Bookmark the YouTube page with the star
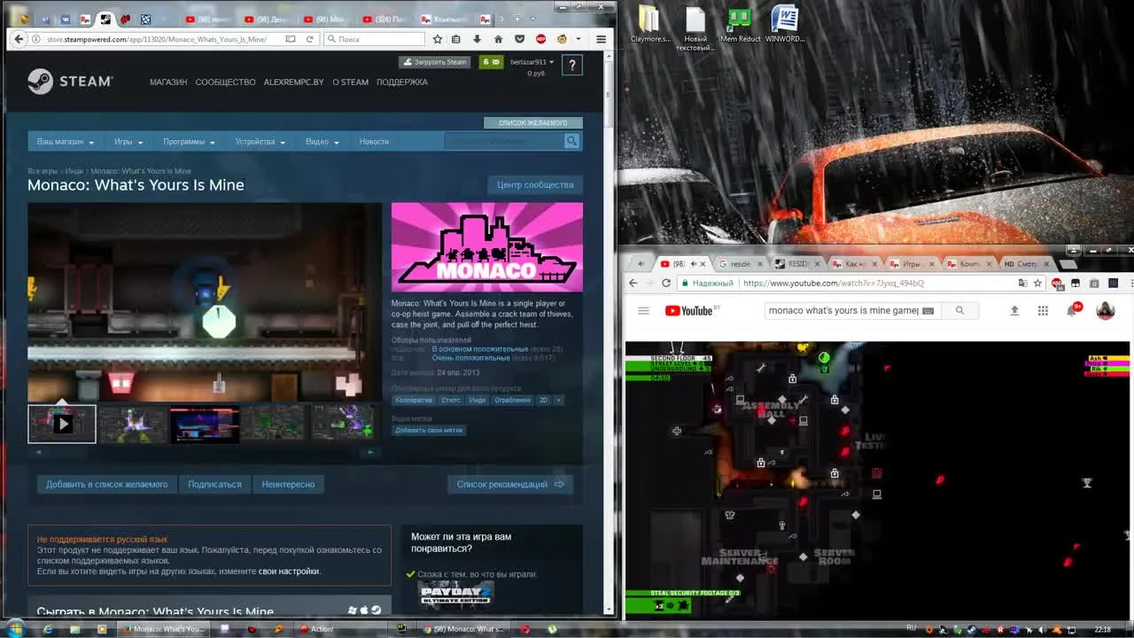 (x=1037, y=284)
